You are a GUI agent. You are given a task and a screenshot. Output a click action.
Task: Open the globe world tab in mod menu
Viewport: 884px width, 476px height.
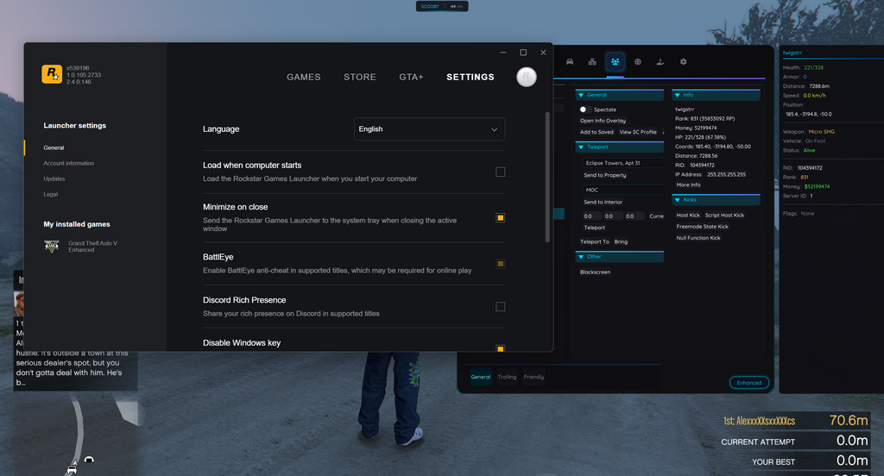pyautogui.click(x=638, y=62)
